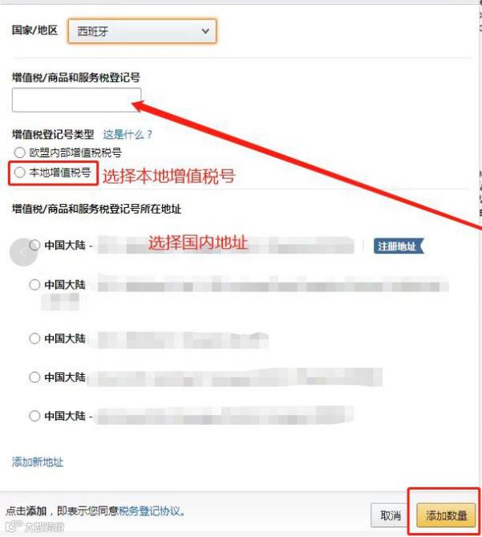
Task: Choose the fifth 中国大陆 address radio button
Action: pos(34,416)
